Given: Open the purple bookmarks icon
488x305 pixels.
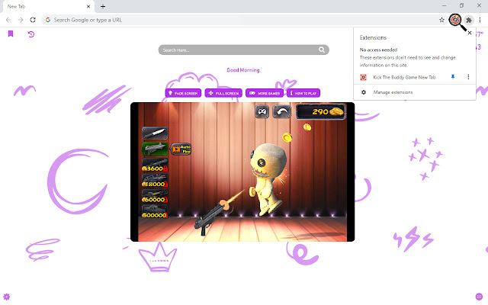Looking at the screenshot, I should pos(11,34).
